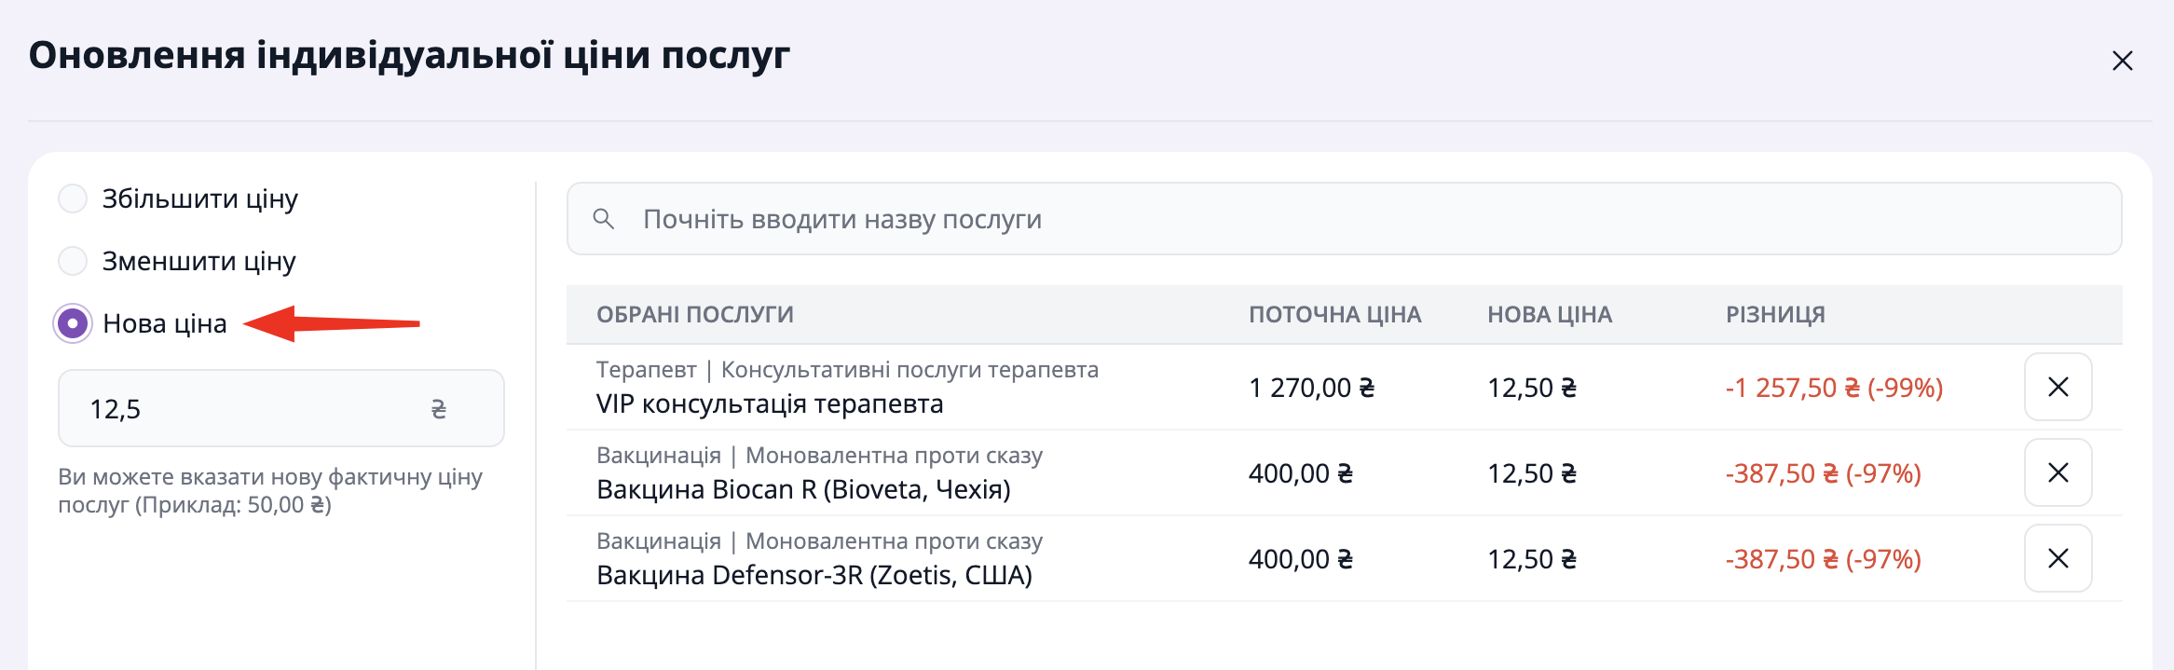Click the magnifier search icon
This screenshot has width=2174, height=670.
tap(604, 219)
